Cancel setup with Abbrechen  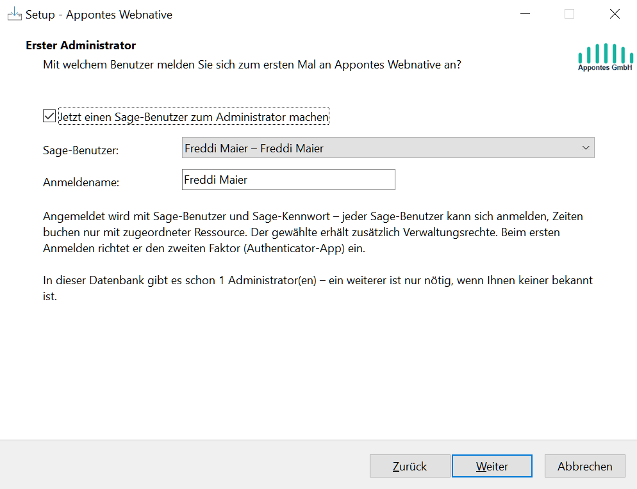(584, 466)
